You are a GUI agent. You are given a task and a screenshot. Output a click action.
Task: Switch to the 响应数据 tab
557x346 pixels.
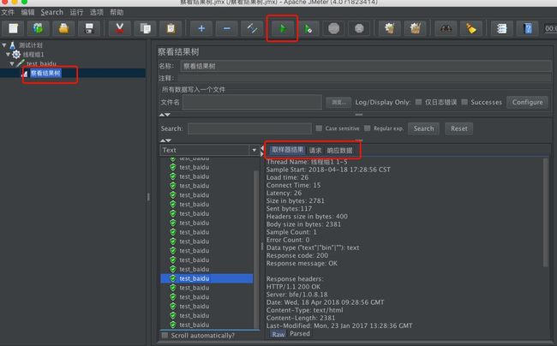340,151
